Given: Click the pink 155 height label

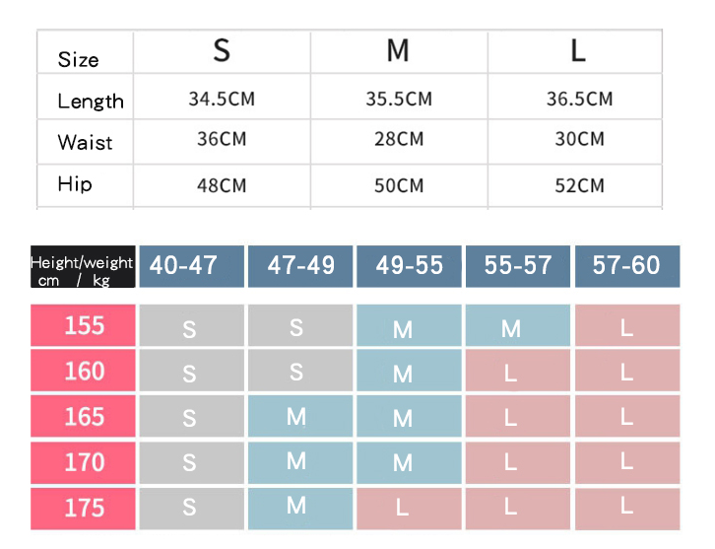Looking at the screenshot, I should coord(84,325).
